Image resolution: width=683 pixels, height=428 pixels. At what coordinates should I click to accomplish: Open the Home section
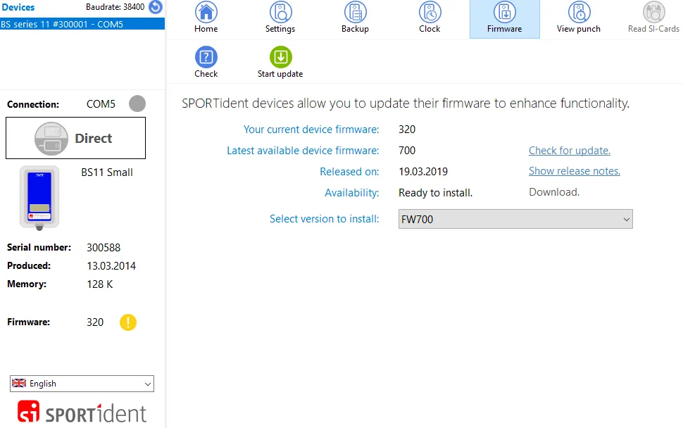click(x=206, y=18)
